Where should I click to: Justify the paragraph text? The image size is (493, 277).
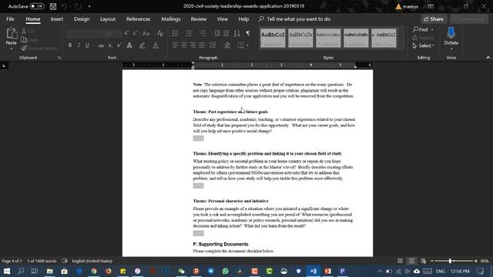pos(202,45)
